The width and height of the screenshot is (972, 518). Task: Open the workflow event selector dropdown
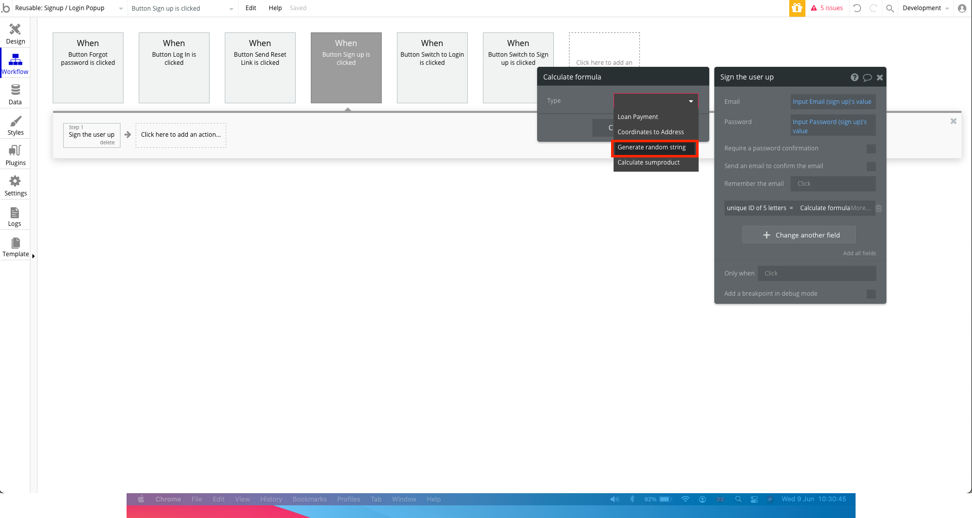coord(182,8)
